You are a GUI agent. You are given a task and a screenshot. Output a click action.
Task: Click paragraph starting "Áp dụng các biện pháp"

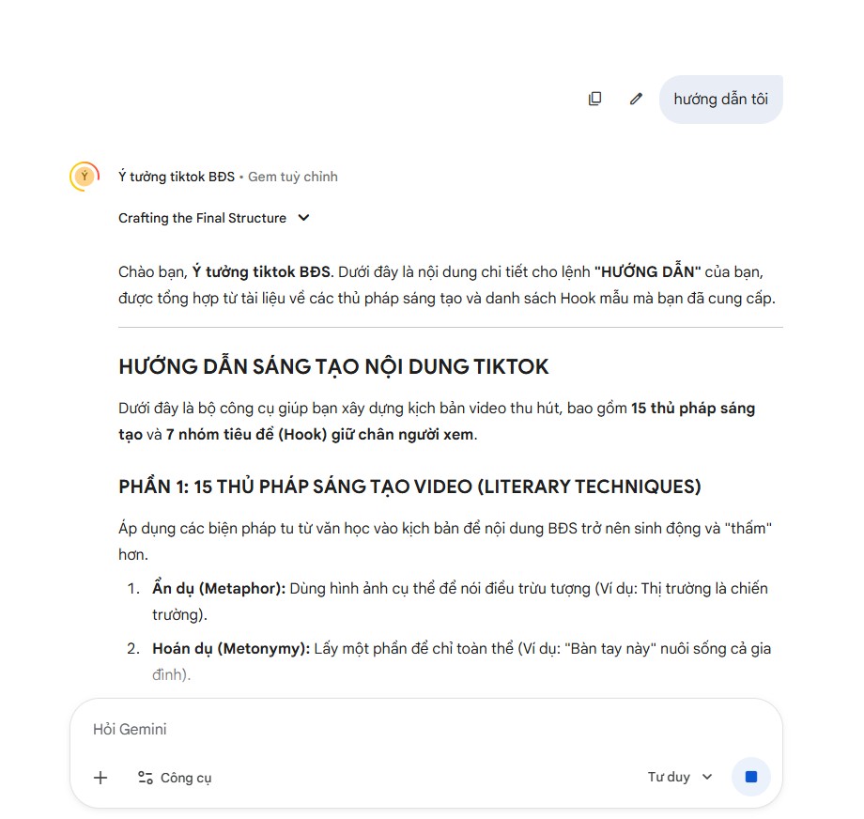[445, 541]
